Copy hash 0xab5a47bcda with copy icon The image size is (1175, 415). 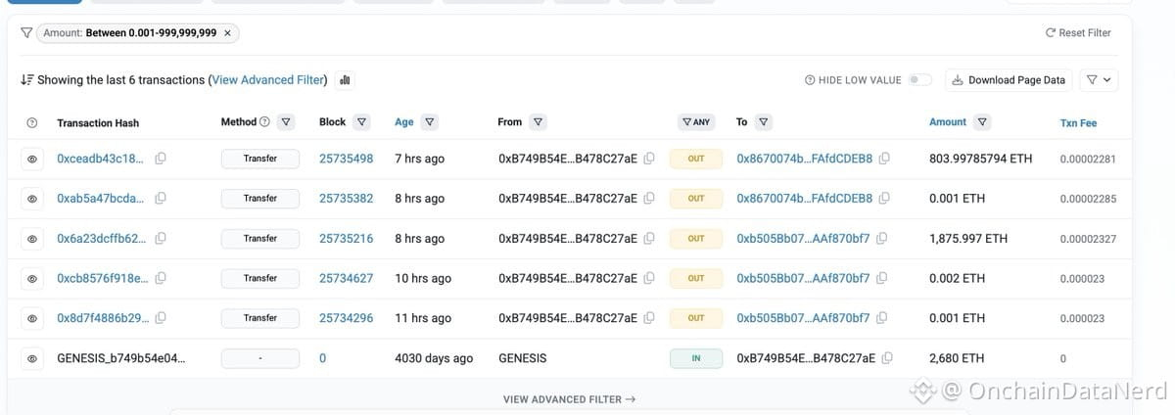point(161,199)
